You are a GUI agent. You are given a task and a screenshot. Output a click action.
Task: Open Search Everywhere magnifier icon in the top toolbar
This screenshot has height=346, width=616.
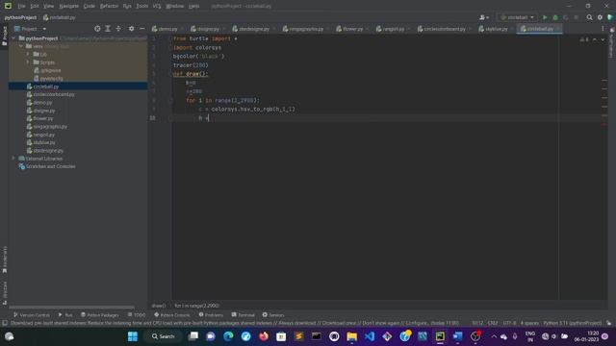click(x=589, y=17)
